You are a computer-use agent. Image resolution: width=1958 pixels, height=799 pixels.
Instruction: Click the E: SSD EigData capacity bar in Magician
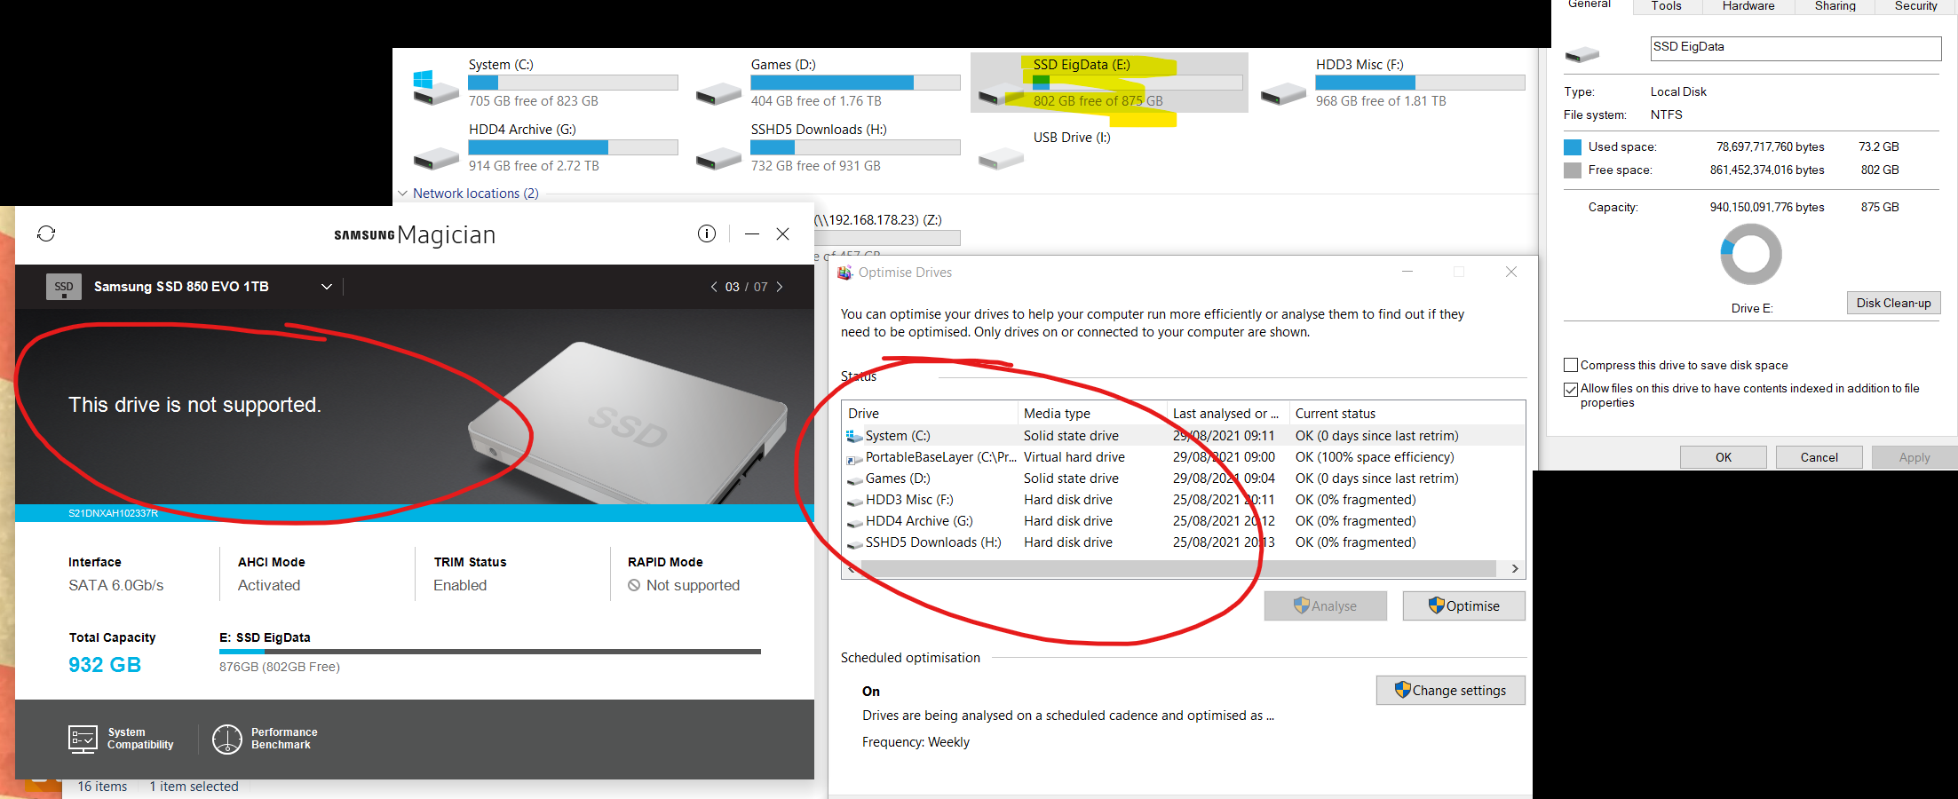tap(490, 652)
